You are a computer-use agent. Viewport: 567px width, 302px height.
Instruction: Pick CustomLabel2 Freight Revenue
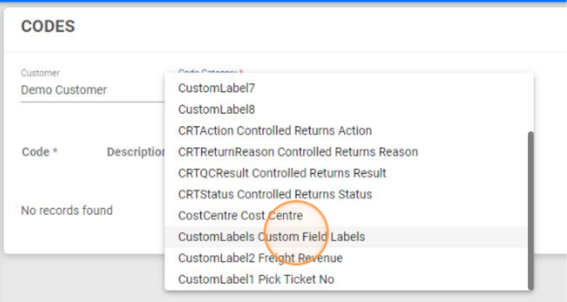pos(260,258)
